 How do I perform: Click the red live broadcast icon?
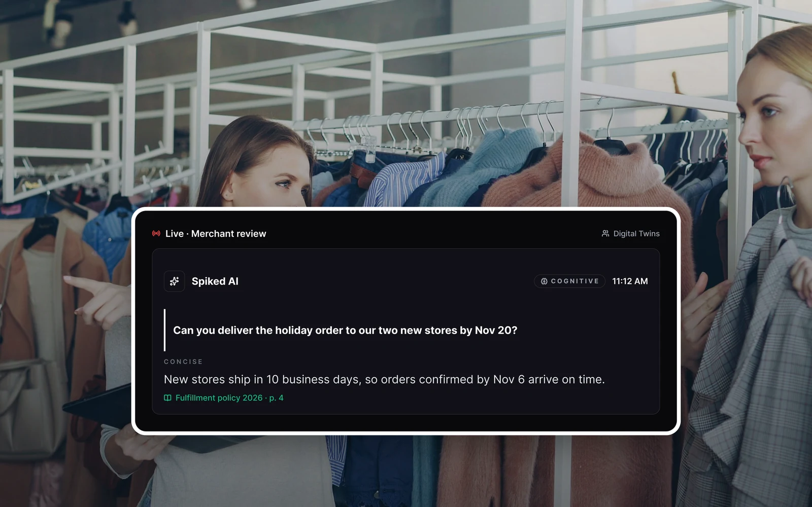click(156, 234)
